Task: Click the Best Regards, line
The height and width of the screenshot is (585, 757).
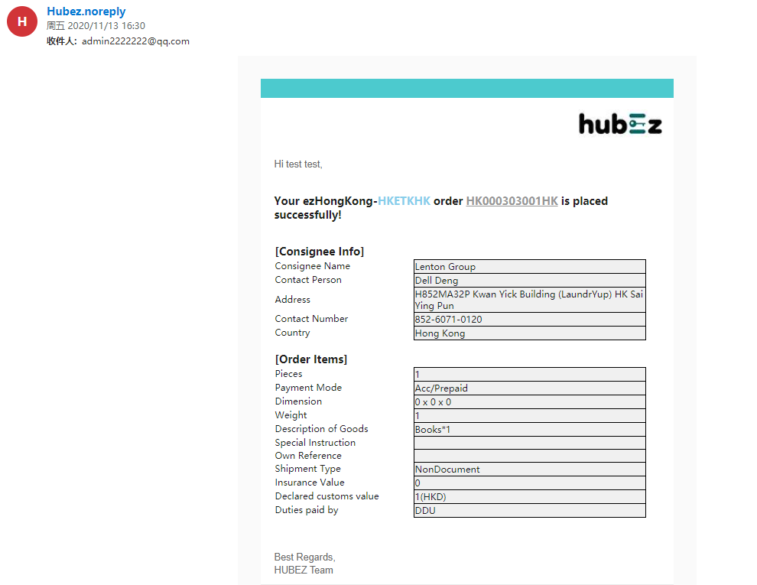Action: pyautogui.click(x=304, y=557)
